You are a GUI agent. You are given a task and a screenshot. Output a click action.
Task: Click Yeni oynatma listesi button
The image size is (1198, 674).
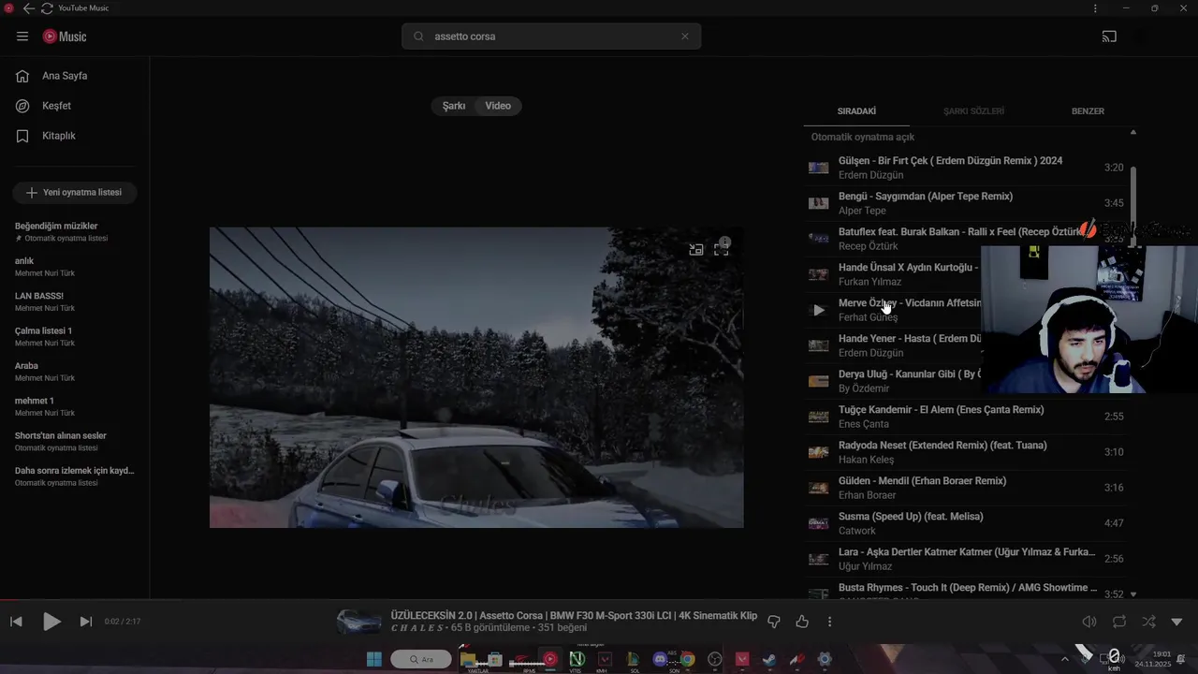pos(75,193)
